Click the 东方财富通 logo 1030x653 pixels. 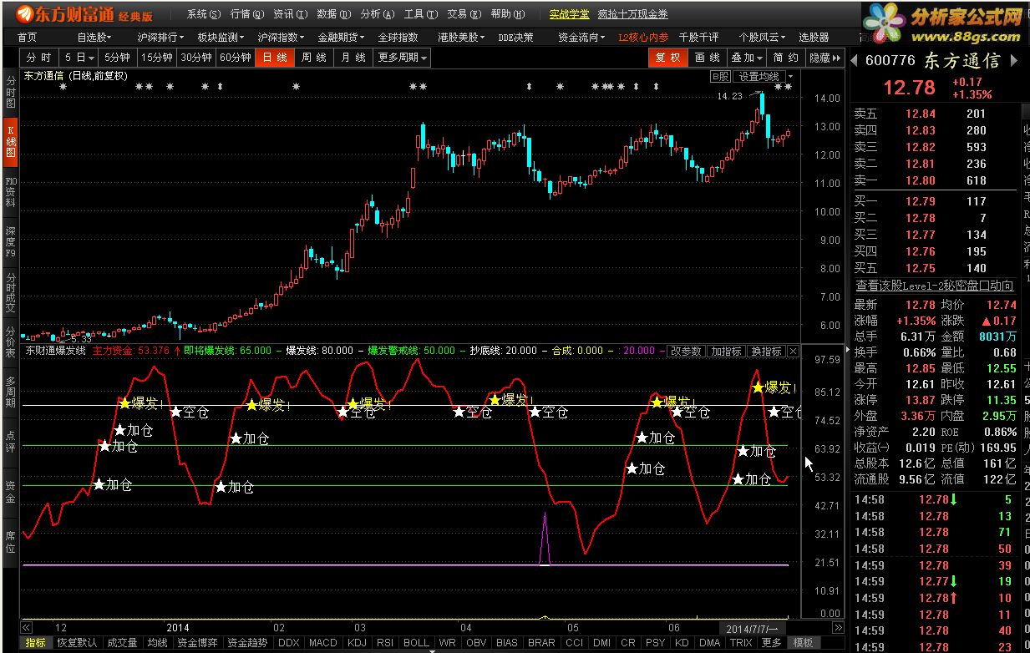[x=84, y=14]
